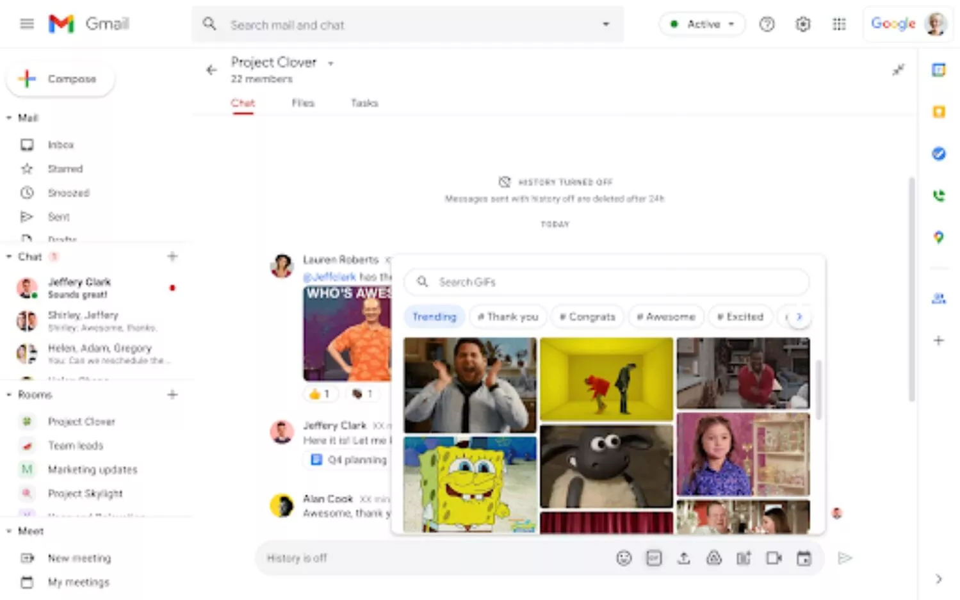Open the Active status dropdown
The height and width of the screenshot is (600, 960).
click(x=703, y=24)
